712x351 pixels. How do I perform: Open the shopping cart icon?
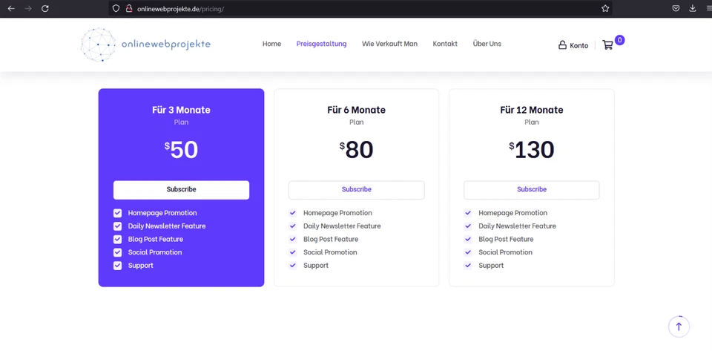(x=608, y=45)
